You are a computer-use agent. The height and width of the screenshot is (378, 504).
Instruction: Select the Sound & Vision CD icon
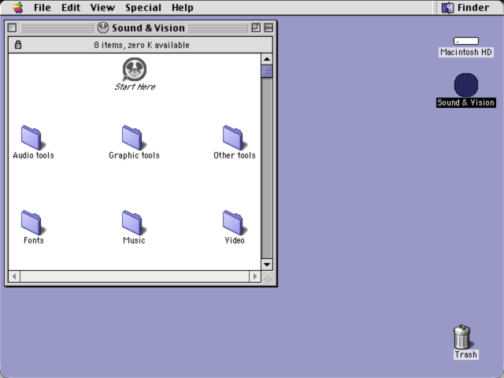[x=466, y=85]
